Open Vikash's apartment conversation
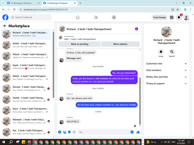 [26, 56]
